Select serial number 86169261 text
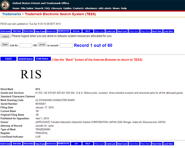Image resolution: width=185 pixels, height=148 pixels. [41, 104]
